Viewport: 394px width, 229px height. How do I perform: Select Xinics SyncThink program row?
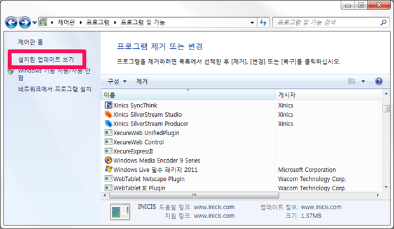[241, 105]
